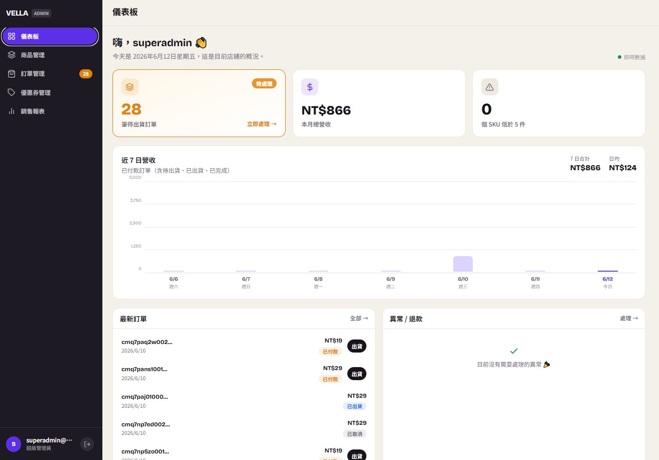Image resolution: width=659 pixels, height=460 pixels.
Task: Click the 6/8 週一 chart label
Action: pyautogui.click(x=318, y=282)
